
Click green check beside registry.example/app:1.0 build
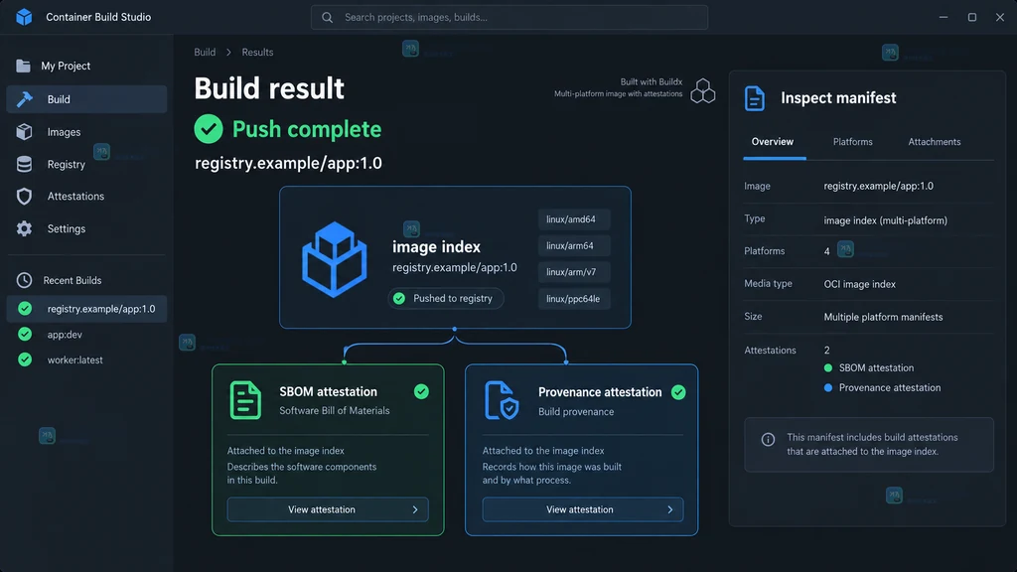pyautogui.click(x=25, y=309)
